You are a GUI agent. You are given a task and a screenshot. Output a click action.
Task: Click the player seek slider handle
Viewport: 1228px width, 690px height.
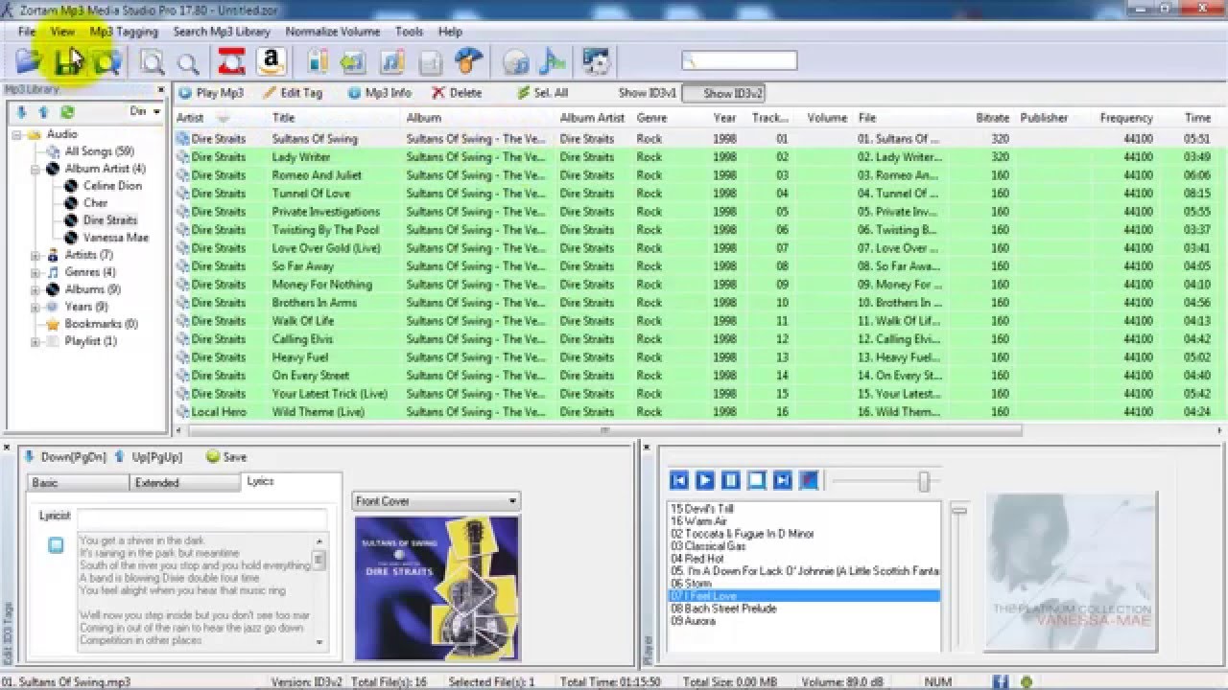pyautogui.click(x=924, y=481)
